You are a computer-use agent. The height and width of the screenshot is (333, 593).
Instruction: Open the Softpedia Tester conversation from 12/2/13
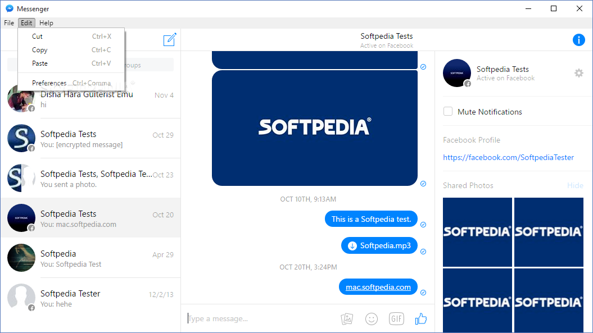[x=90, y=298]
